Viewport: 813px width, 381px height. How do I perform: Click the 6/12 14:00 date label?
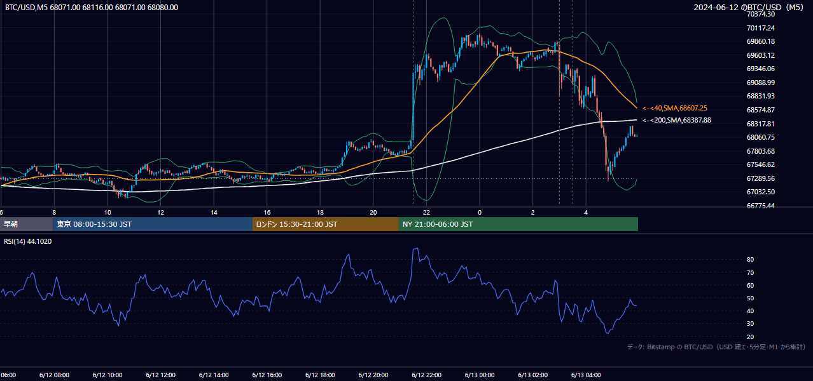point(214,375)
